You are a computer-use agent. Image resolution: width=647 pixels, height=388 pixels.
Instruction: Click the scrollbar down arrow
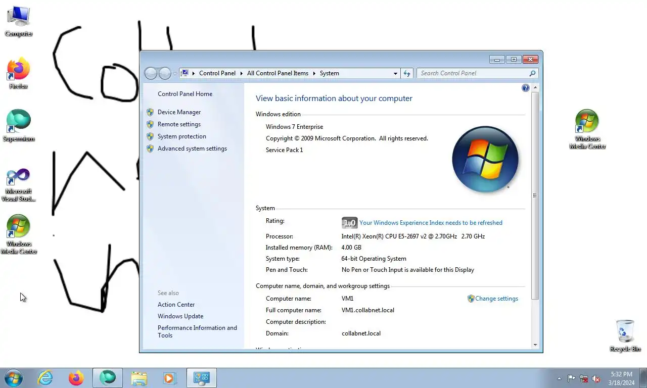pos(535,345)
